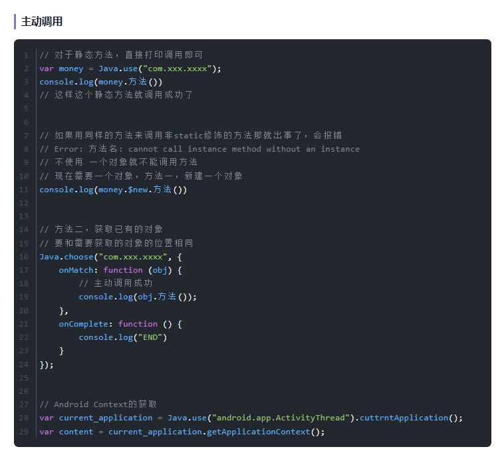
Task: Click the "com.xxx.xxxx" string on line 2
Action: click(177, 69)
